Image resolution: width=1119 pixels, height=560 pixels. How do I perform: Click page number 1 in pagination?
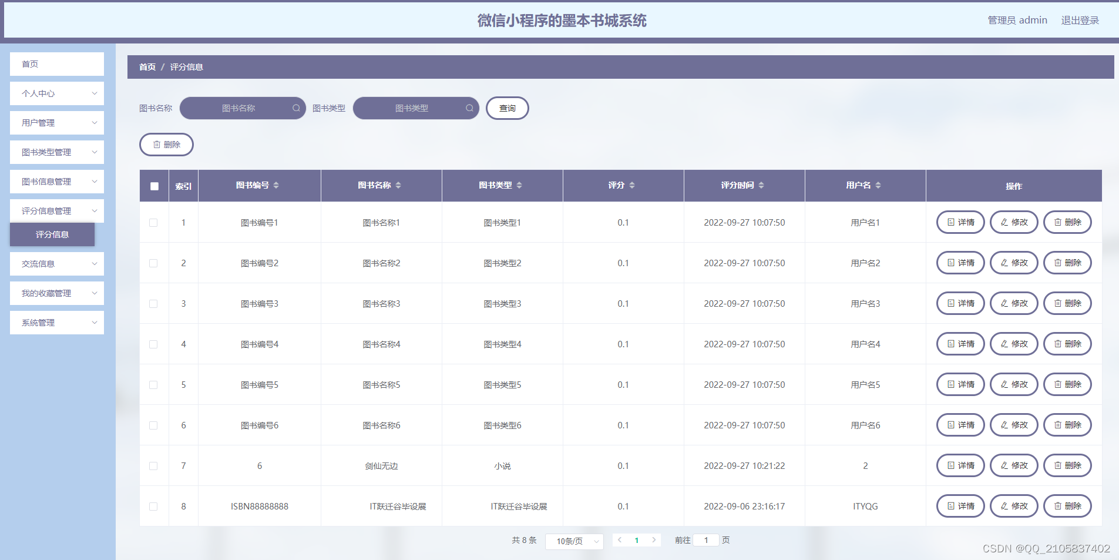click(x=637, y=540)
